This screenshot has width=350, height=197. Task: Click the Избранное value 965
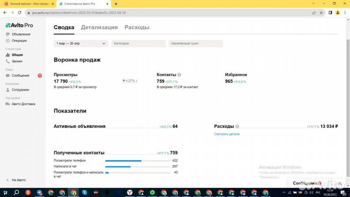point(229,81)
